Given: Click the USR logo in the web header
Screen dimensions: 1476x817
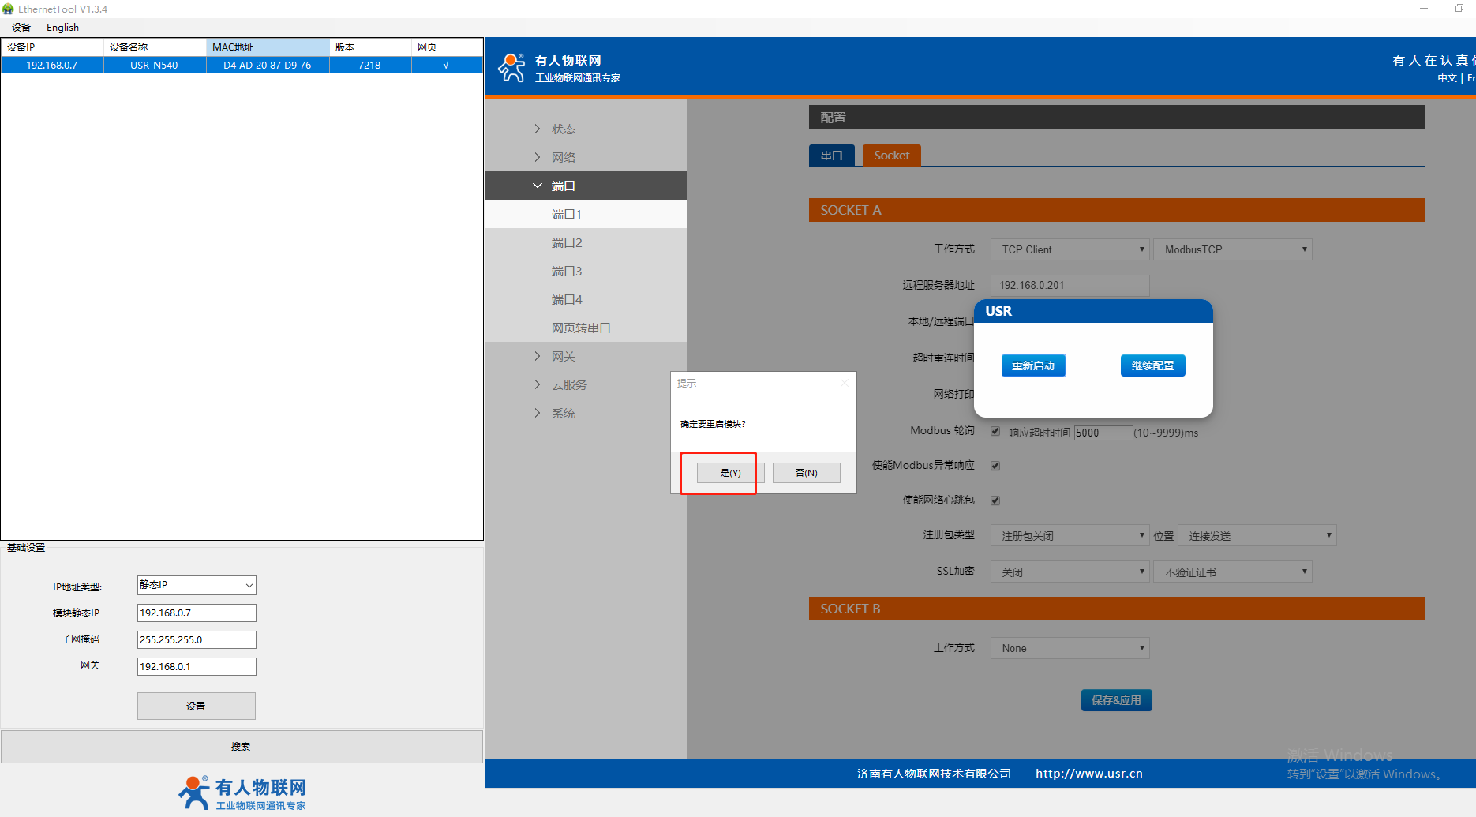Looking at the screenshot, I should coord(511,68).
